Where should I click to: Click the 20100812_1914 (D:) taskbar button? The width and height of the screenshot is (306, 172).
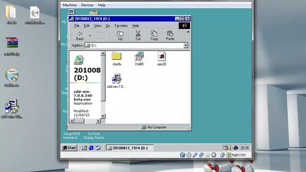[130, 148]
